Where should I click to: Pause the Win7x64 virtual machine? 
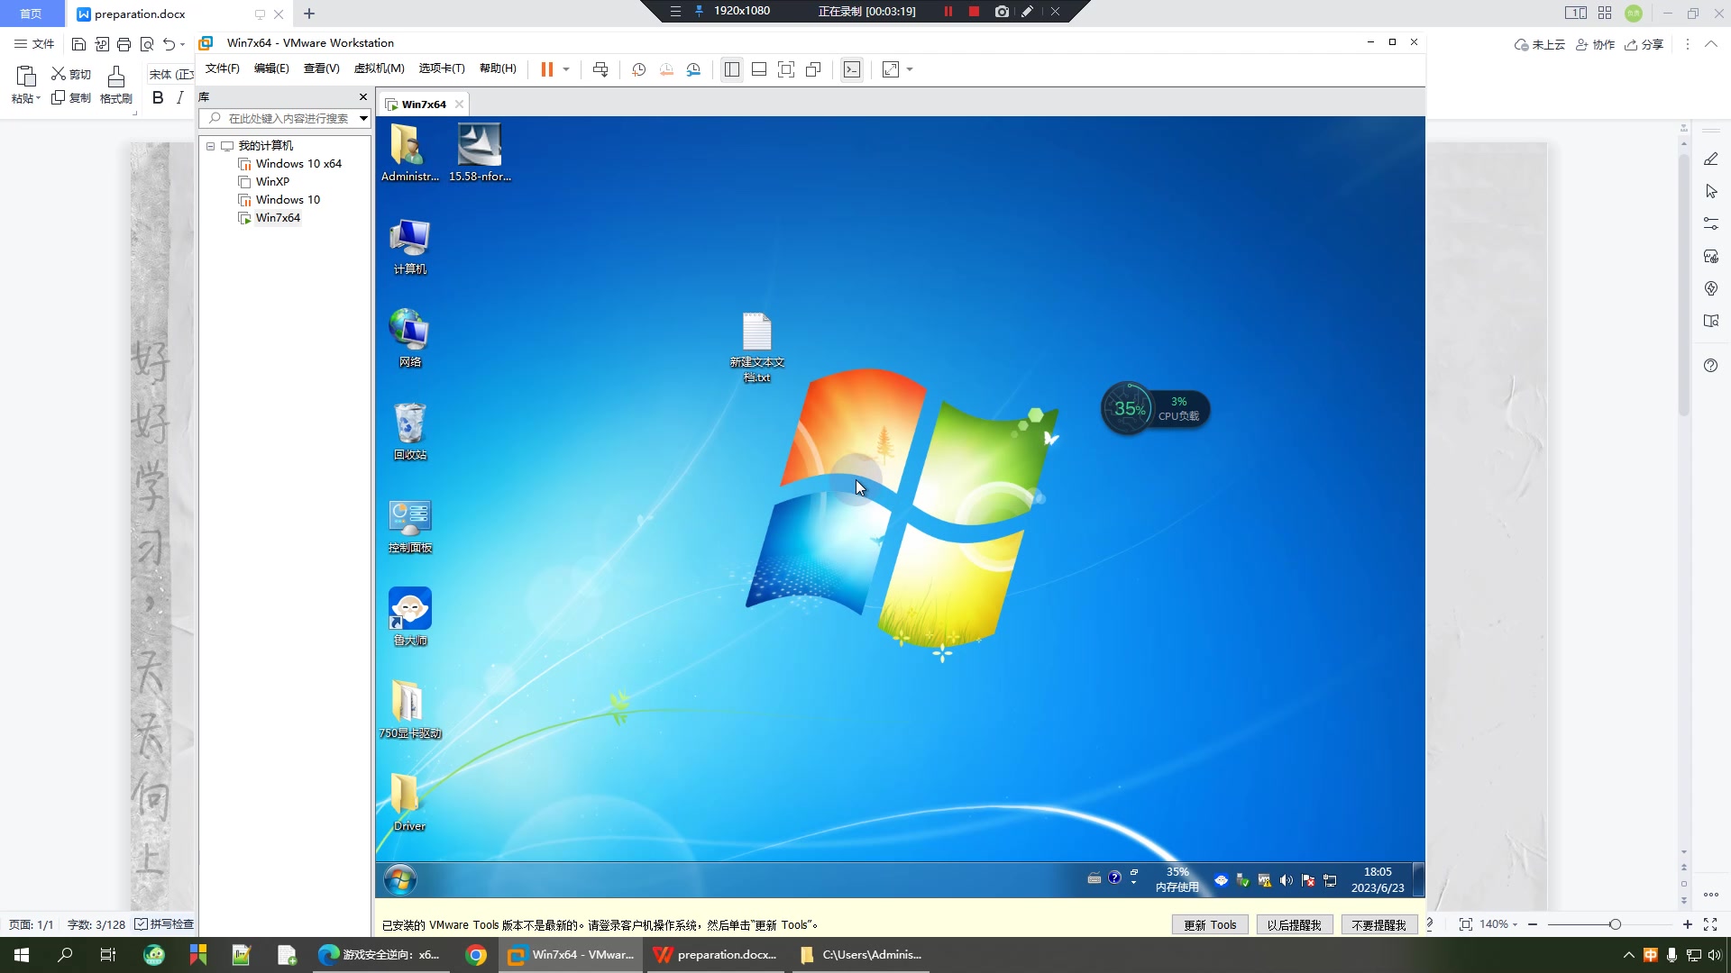pos(546,69)
